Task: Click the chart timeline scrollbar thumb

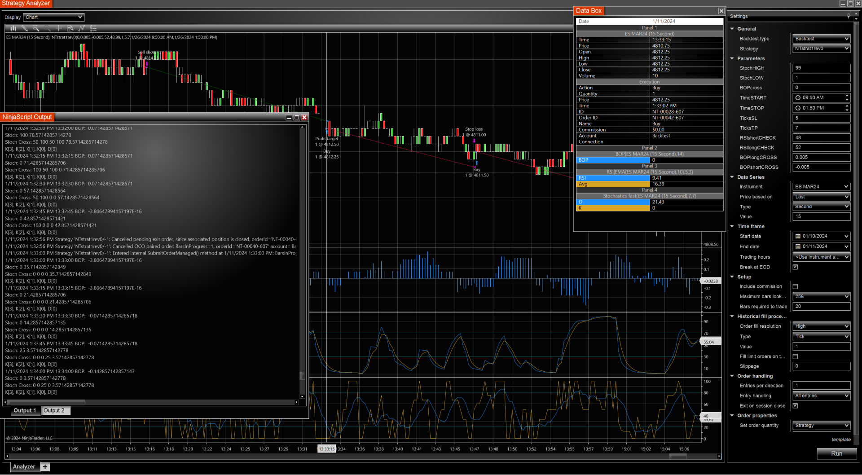Action: tap(677, 457)
